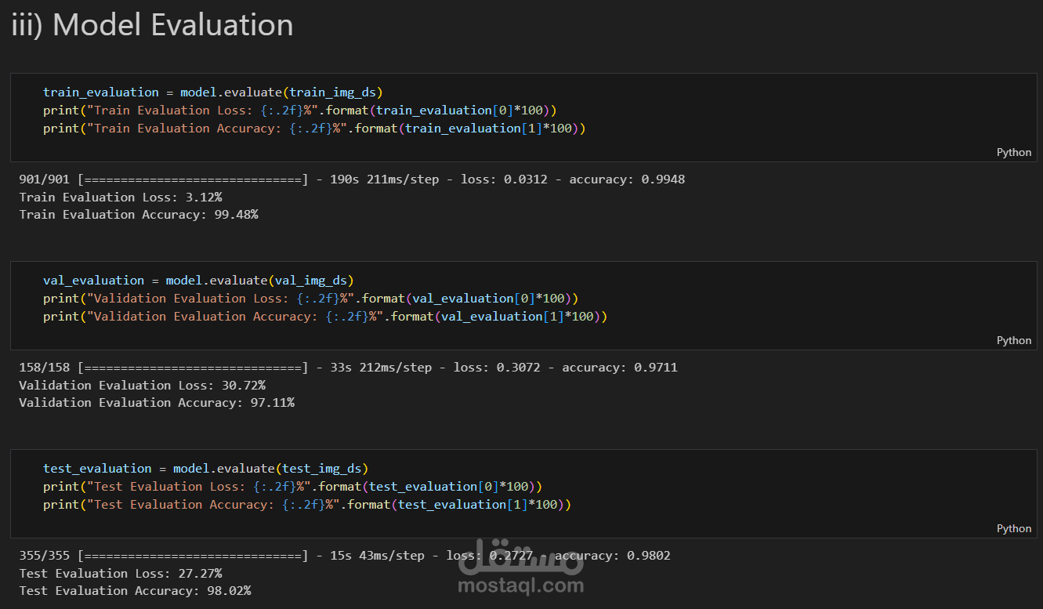Image resolution: width=1043 pixels, height=609 pixels.
Task: Click output 'Validation Evaluation Accuracy: 97.11%'
Action: (157, 402)
